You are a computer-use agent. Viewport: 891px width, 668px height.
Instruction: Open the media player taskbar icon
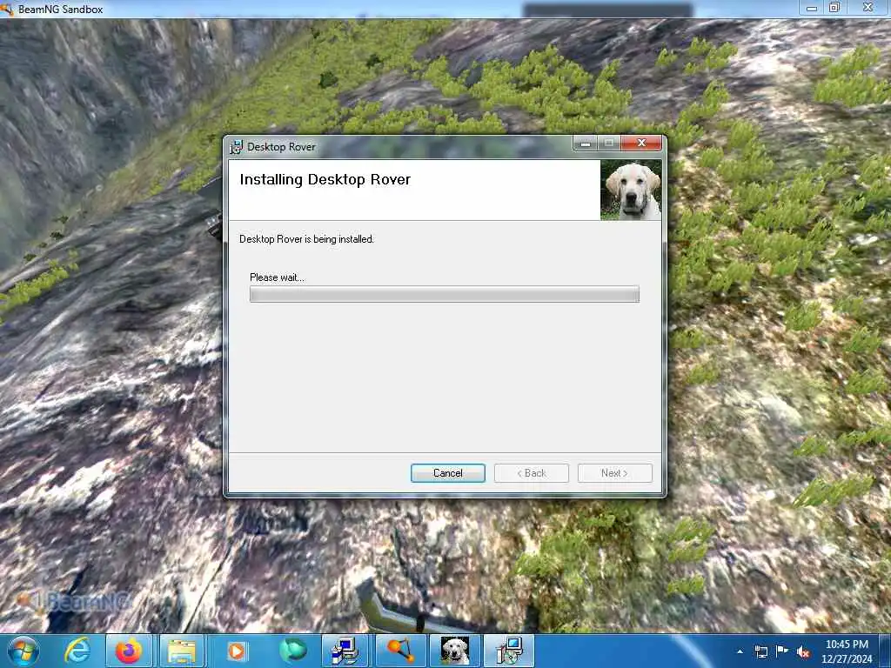(x=237, y=651)
